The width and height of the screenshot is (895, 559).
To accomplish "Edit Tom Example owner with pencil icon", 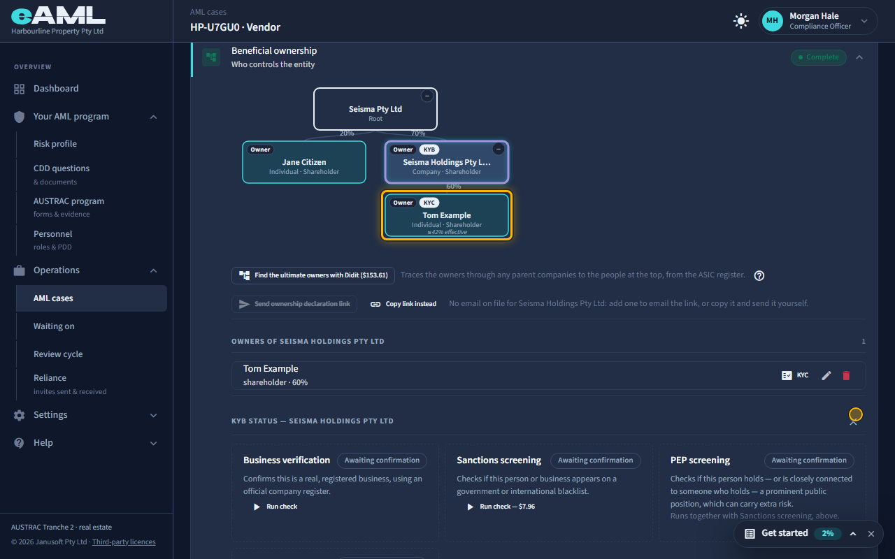I will point(826,375).
